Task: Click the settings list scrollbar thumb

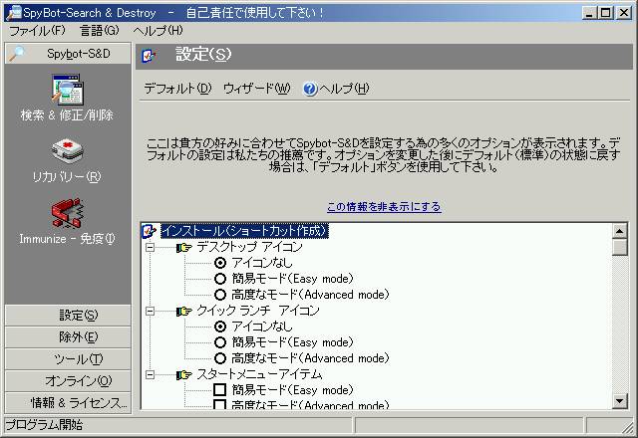Action: 620,247
